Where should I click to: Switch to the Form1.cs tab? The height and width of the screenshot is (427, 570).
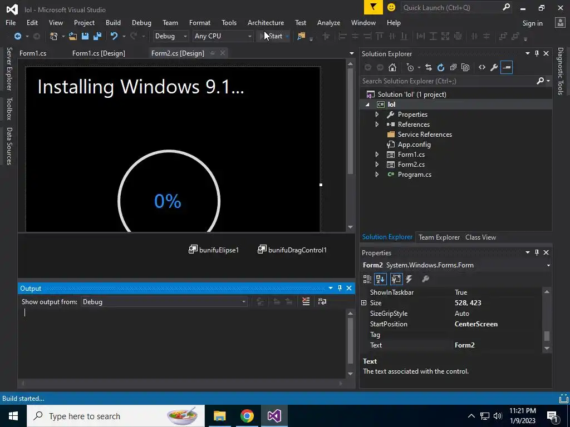33,53
